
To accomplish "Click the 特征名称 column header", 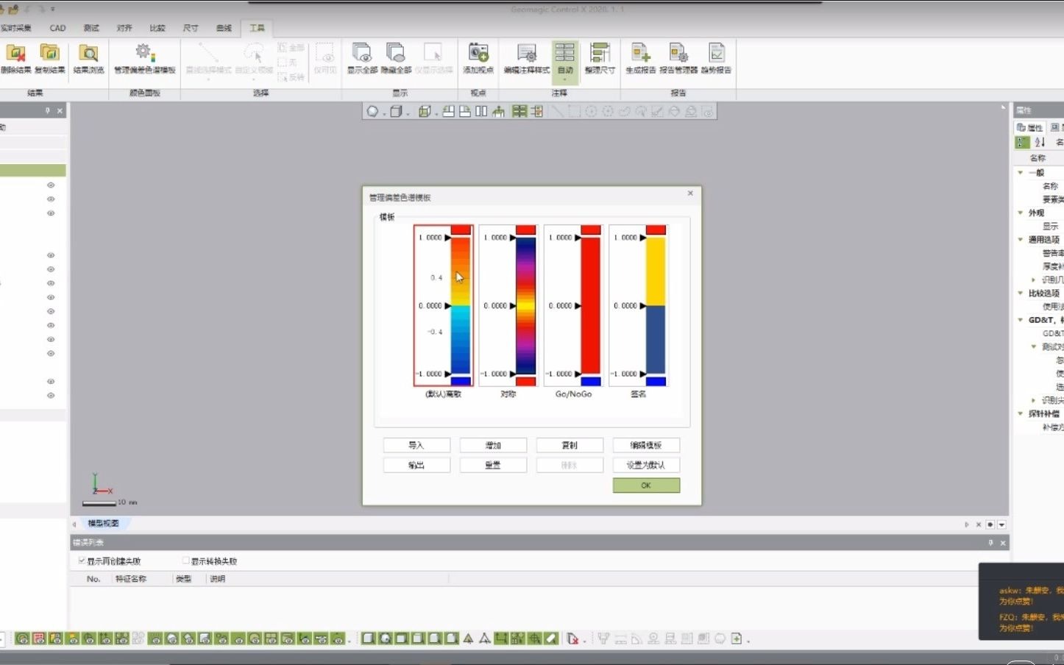I will (130, 579).
